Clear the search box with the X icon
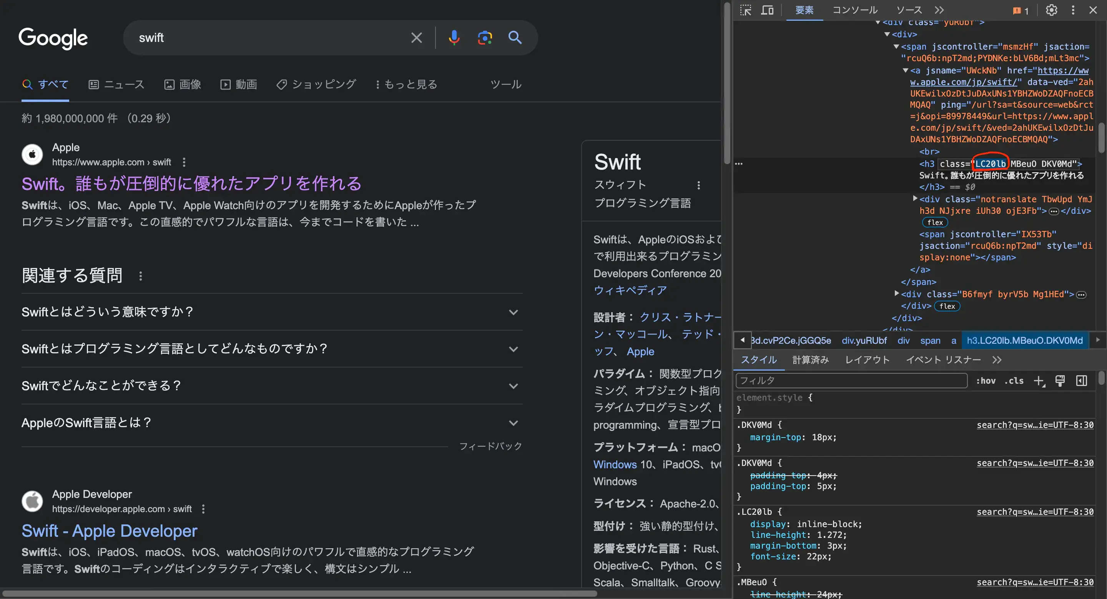Screen dimensions: 1107x599 [x=416, y=38]
